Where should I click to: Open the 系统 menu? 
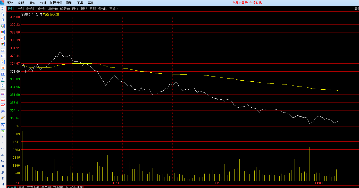point(10,3)
